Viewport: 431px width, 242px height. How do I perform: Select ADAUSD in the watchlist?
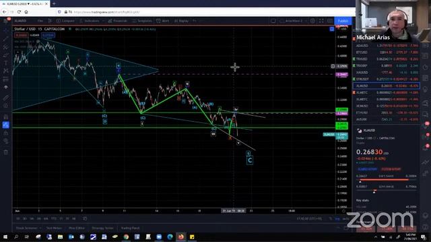coord(387,46)
